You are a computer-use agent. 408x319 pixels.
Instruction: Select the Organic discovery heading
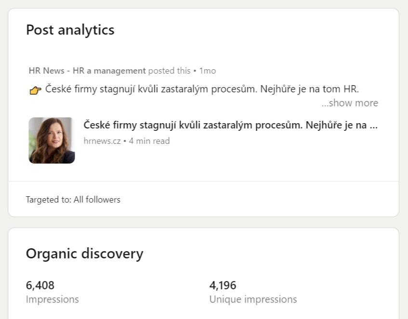pyautogui.click(x=85, y=254)
